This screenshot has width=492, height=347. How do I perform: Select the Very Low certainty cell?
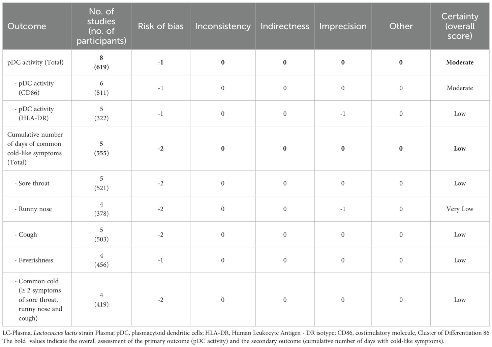point(460,209)
